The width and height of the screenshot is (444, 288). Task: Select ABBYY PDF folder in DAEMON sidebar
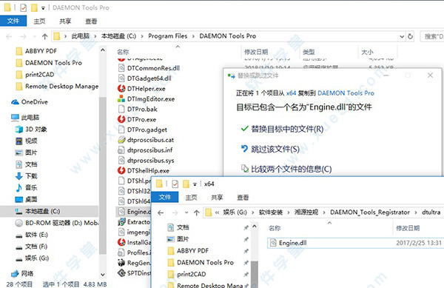point(41,51)
